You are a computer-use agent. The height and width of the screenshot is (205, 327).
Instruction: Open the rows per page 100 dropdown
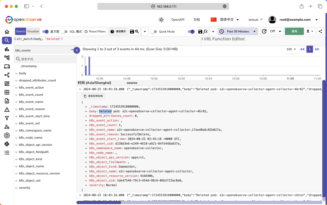click(x=291, y=49)
